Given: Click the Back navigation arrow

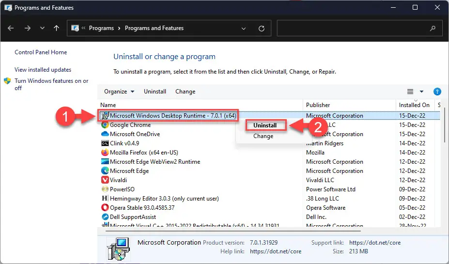Looking at the screenshot, I should pyautogui.click(x=11, y=28).
